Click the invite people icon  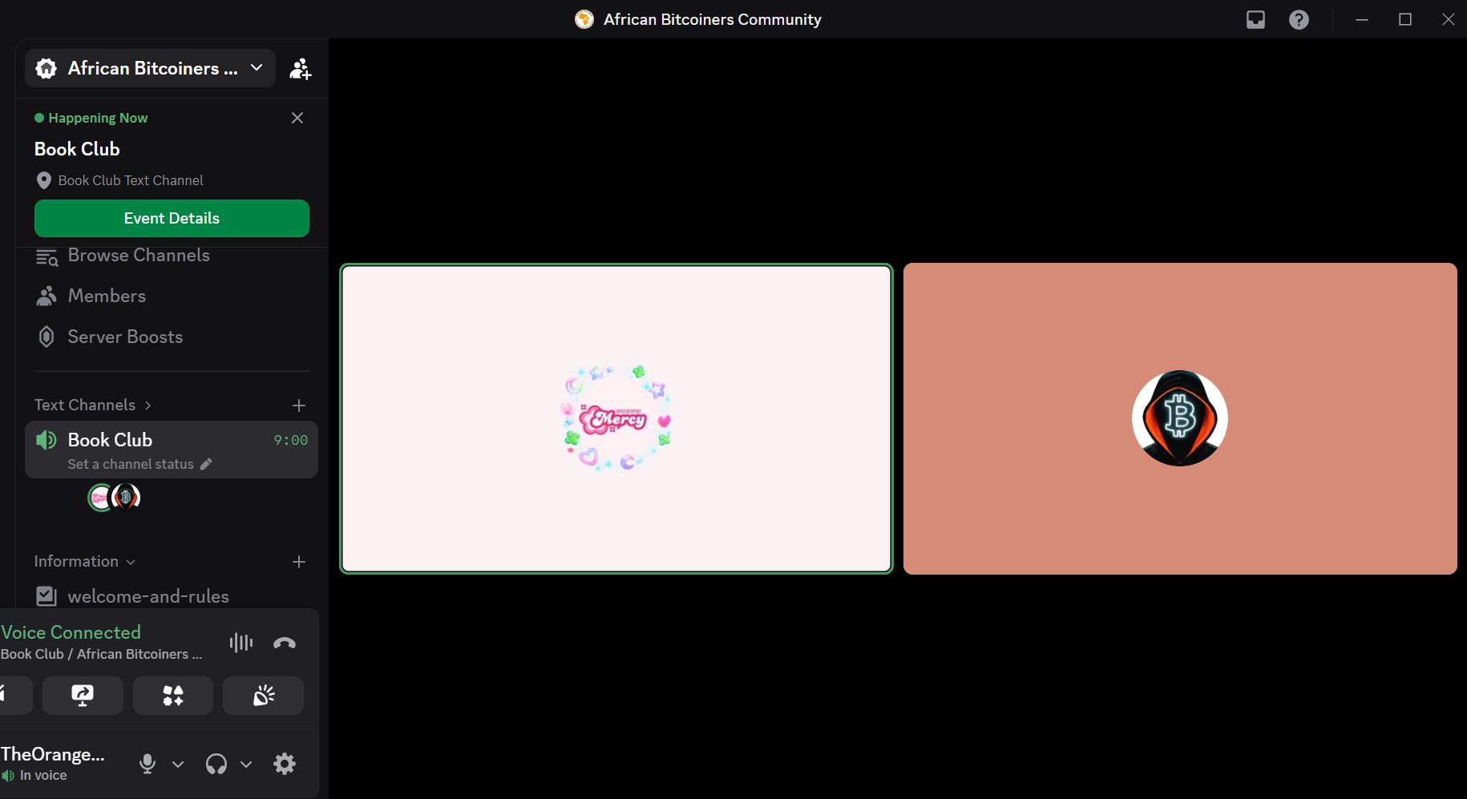tap(301, 69)
